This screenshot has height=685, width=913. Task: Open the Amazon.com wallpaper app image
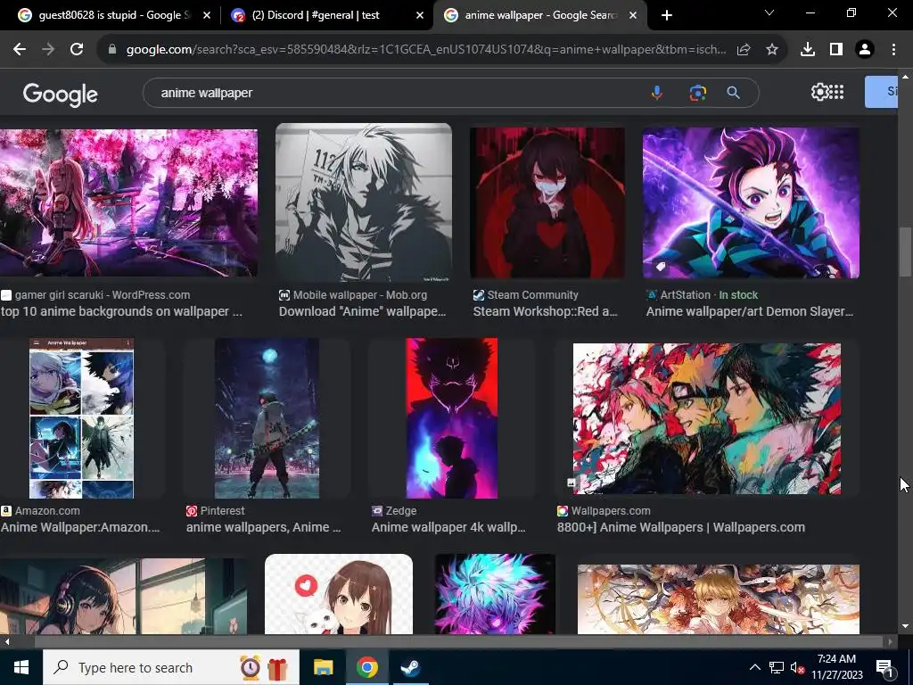[81, 418]
